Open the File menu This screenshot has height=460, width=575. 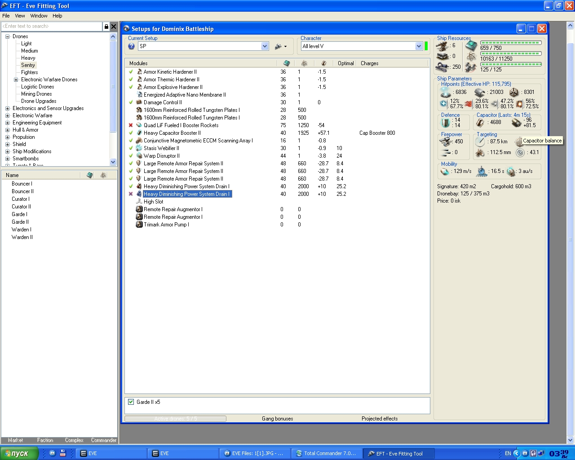[6, 16]
